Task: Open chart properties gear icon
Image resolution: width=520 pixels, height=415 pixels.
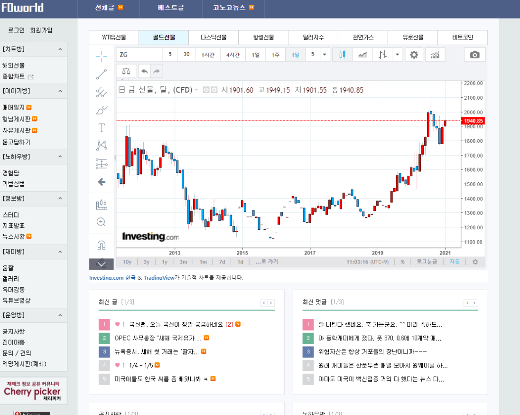Action: (x=414, y=55)
